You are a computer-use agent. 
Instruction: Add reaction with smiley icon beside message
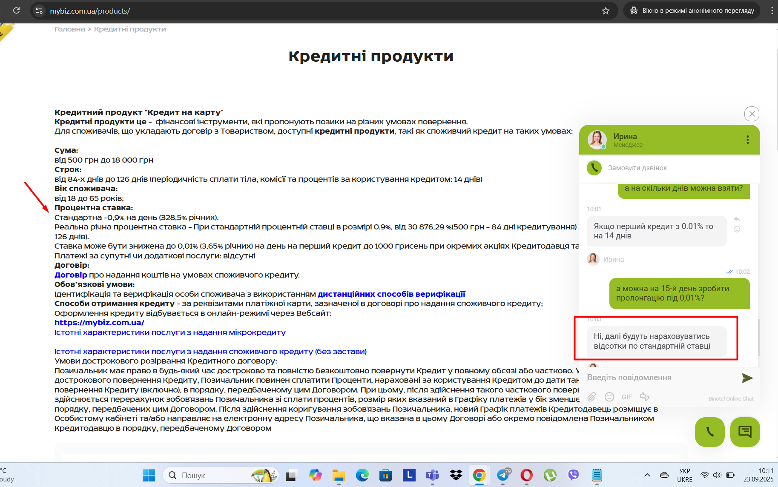pos(737,229)
